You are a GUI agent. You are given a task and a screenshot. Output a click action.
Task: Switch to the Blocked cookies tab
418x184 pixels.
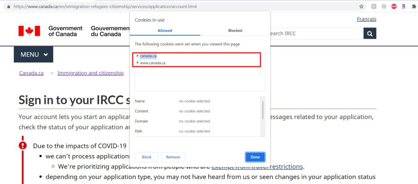click(x=235, y=31)
